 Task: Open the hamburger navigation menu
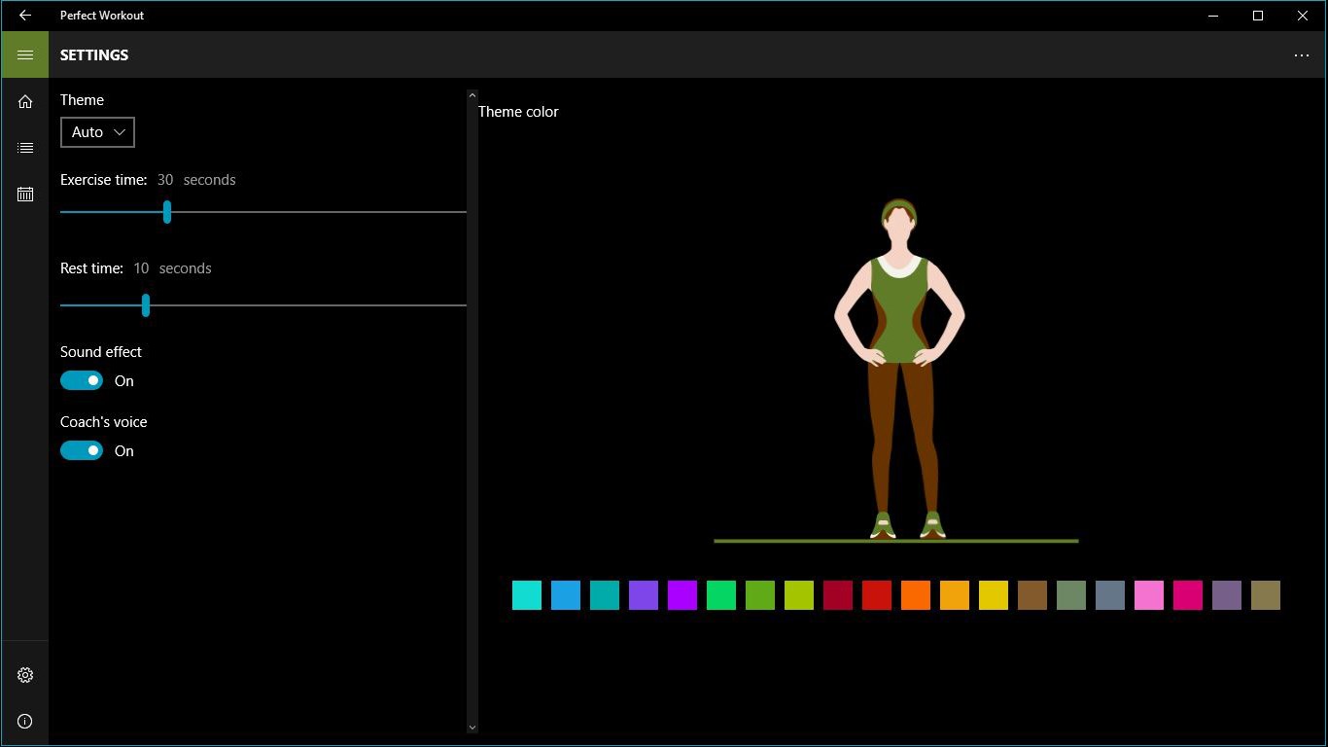[25, 54]
